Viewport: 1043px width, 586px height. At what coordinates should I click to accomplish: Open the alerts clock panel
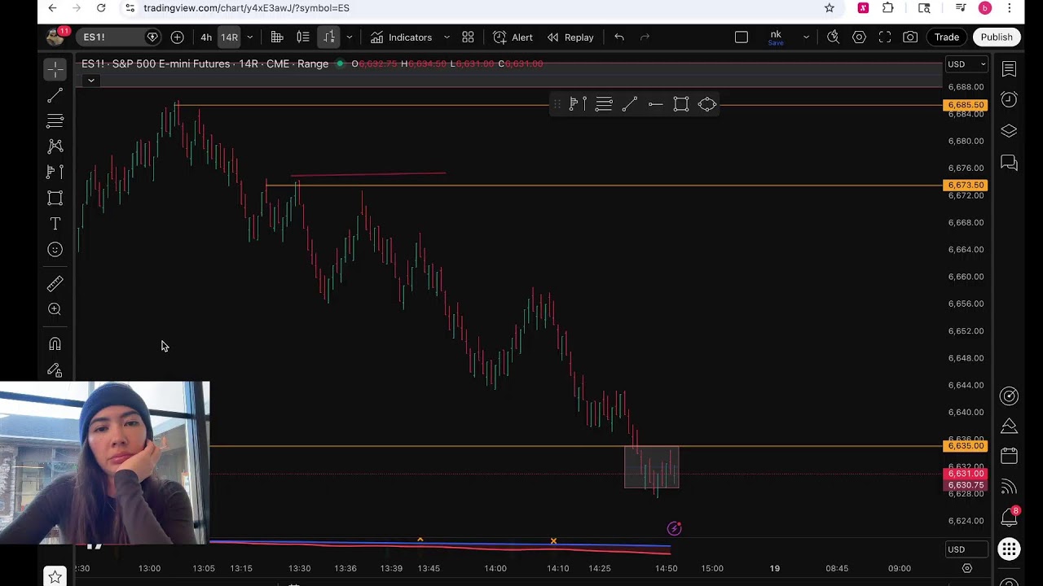click(x=1009, y=99)
